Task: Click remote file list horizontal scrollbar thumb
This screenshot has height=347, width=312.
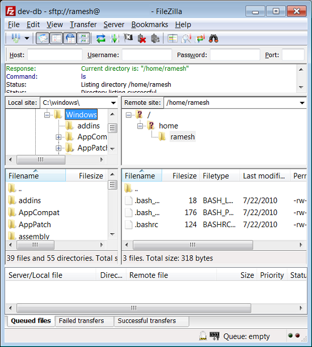Action: [x=193, y=245]
